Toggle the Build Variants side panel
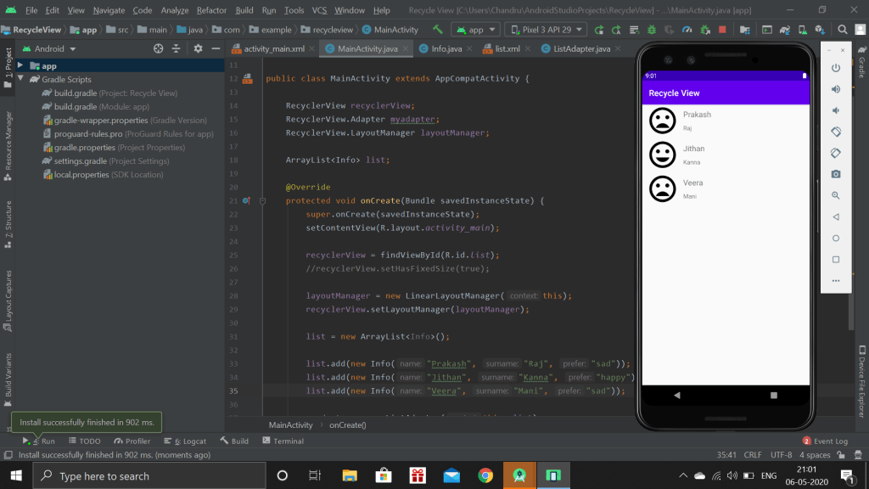This screenshot has height=489, width=869. 8,376
